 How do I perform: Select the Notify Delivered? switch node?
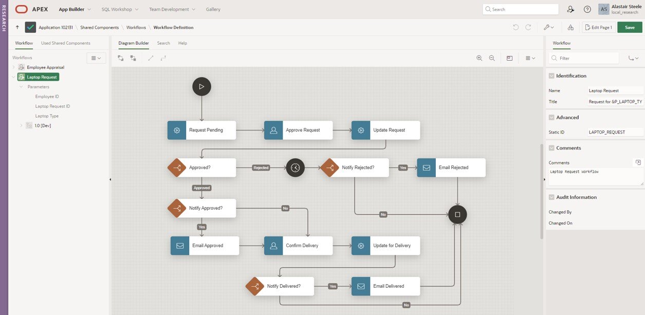pos(280,286)
